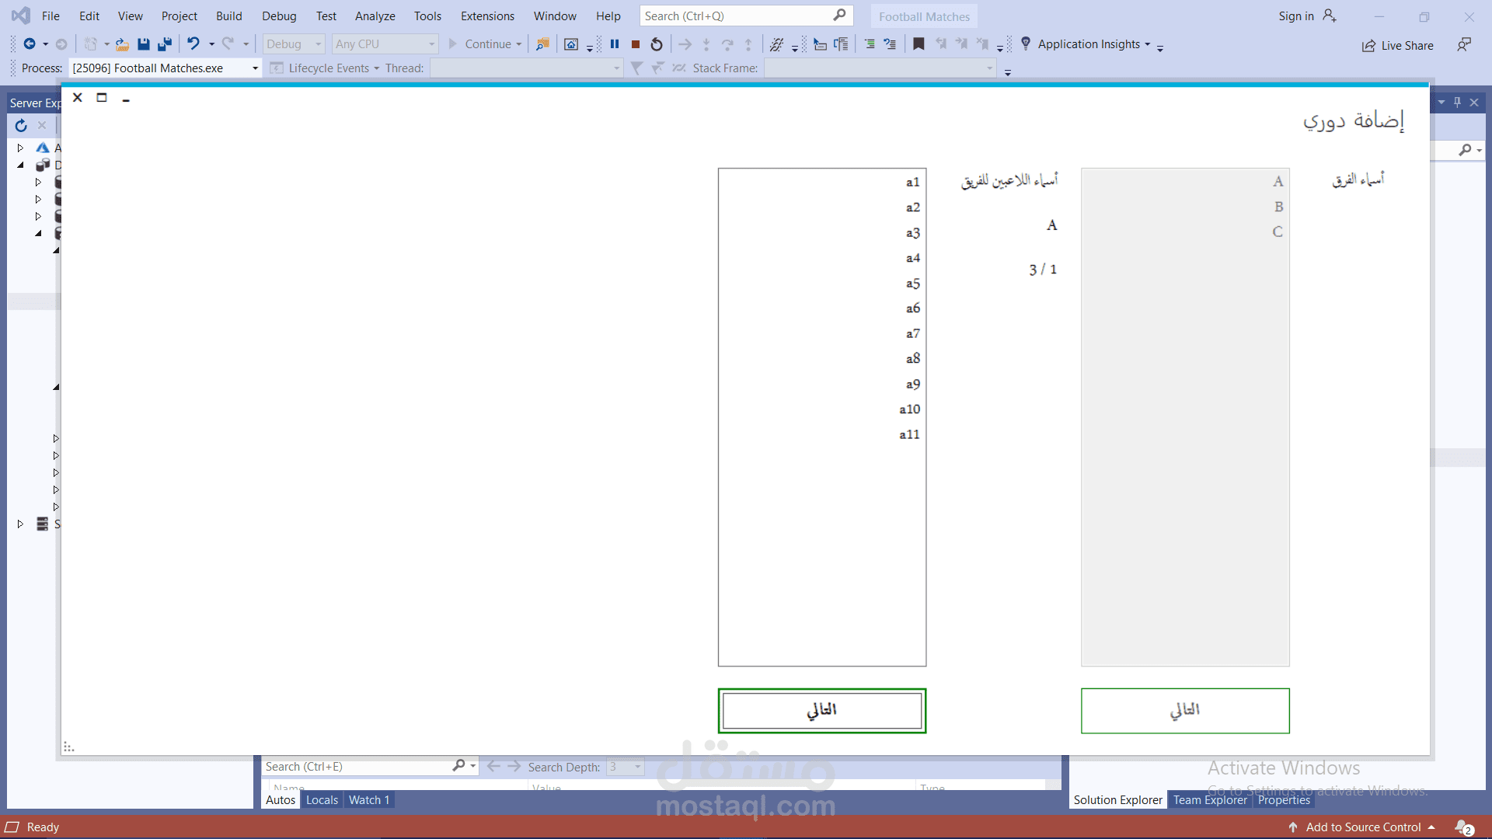
Task: Toggle a bookmark with the bookmark icon
Action: tap(919, 44)
